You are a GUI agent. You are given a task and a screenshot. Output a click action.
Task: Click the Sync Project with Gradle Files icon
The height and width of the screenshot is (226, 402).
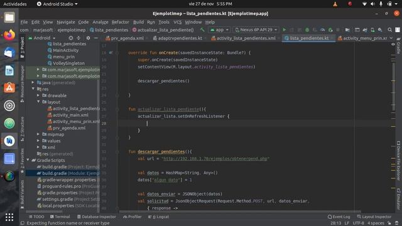(365, 30)
